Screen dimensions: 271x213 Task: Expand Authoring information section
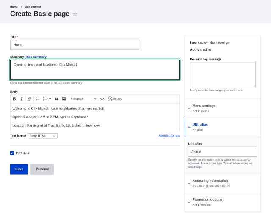[x=223, y=183]
